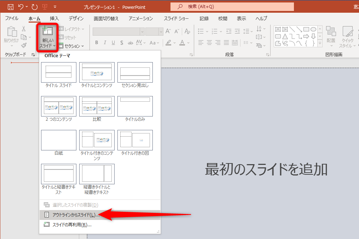Image resolution: width=359 pixels, height=239 pixels.
Task: Toggle bold formatting in the font group
Action: tap(97, 43)
